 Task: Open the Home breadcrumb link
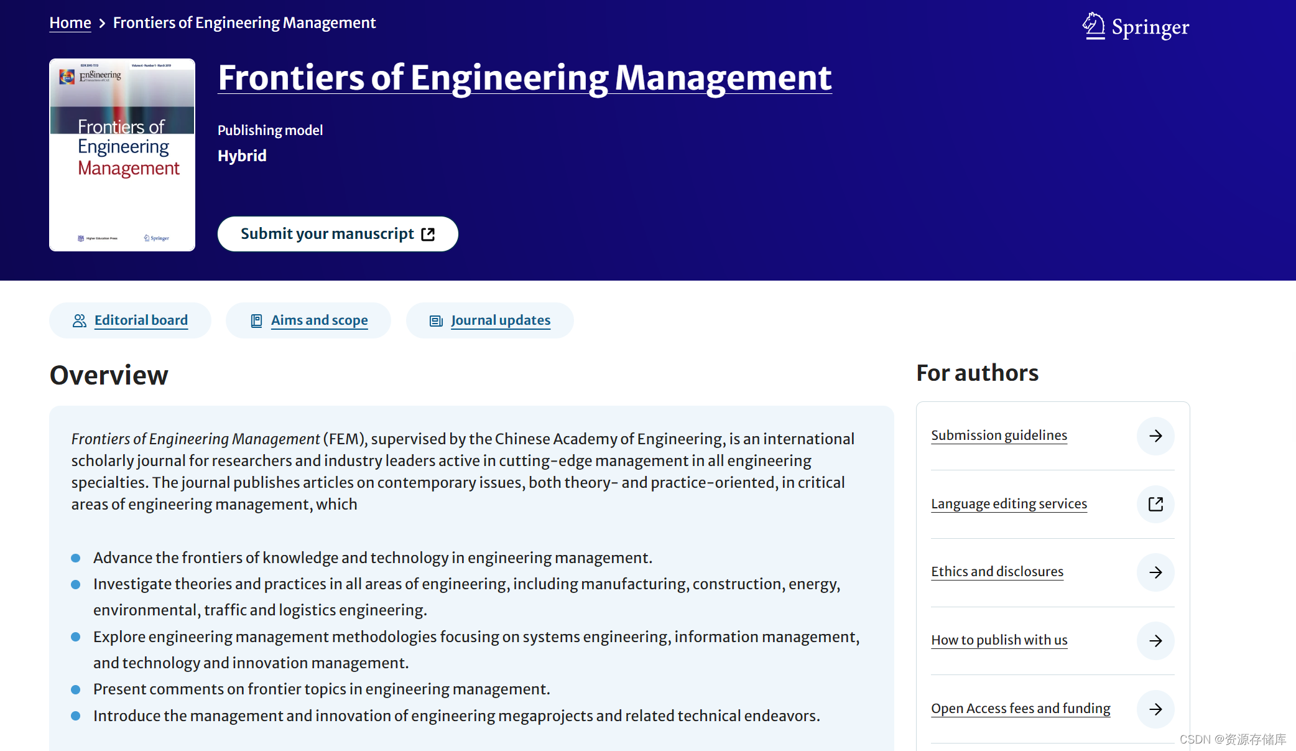(x=70, y=22)
